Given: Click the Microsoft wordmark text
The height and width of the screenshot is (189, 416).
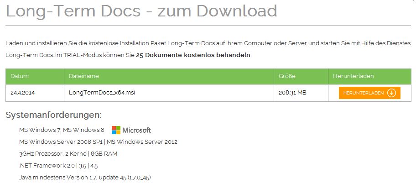Looking at the screenshot, I should tap(137, 130).
